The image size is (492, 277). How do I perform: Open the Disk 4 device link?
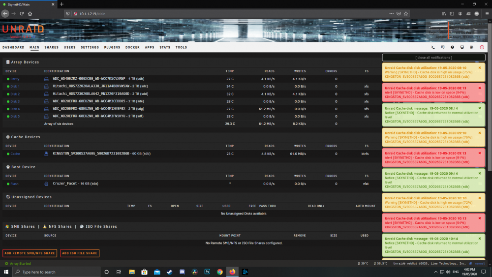(x=15, y=109)
